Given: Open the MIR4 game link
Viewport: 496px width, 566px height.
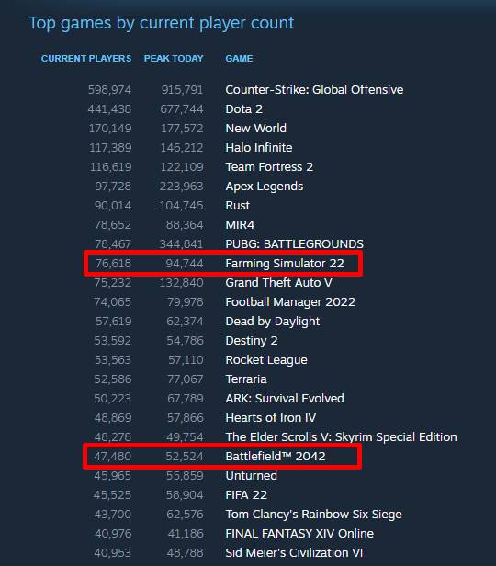Looking at the screenshot, I should pyautogui.click(x=240, y=225).
